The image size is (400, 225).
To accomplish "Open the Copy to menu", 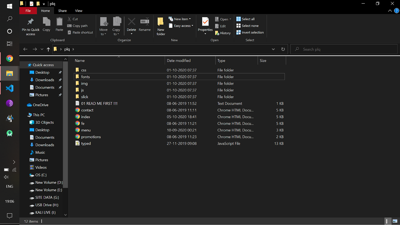I will tap(116, 26).
